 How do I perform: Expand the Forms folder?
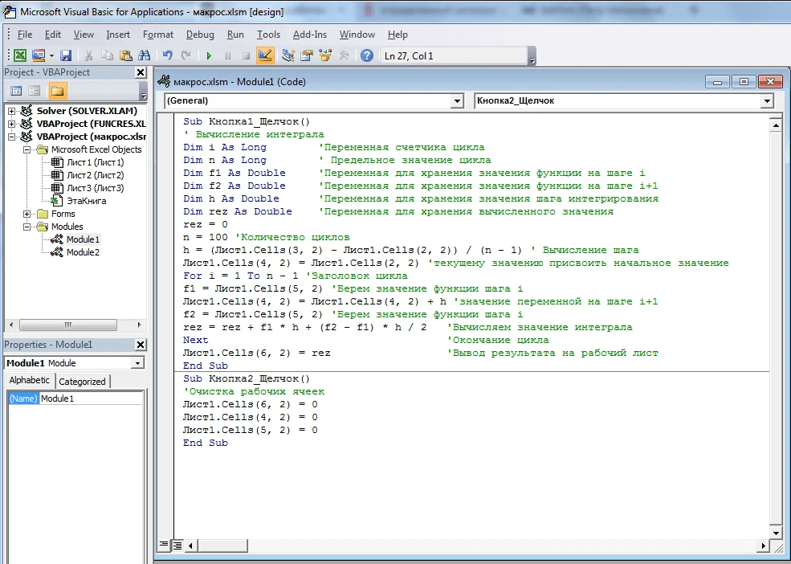point(27,214)
